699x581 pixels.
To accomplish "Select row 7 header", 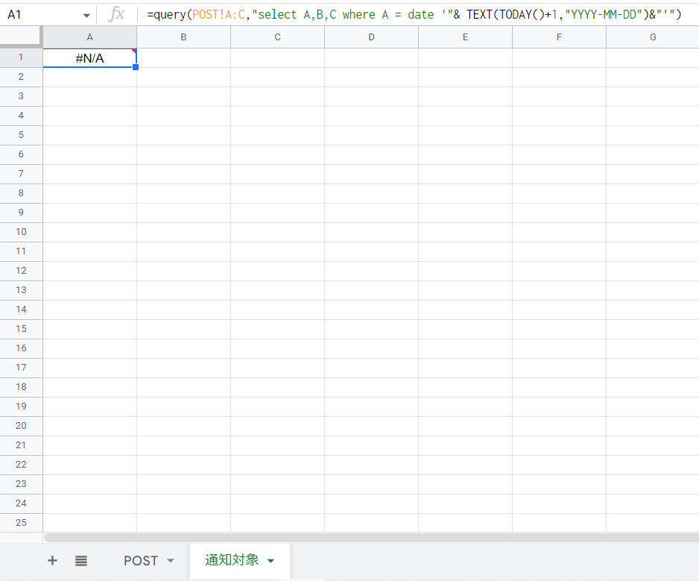I will click(21, 174).
